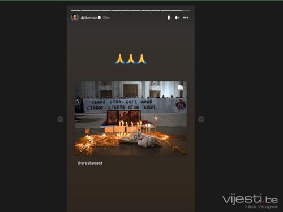This screenshot has width=283, height=212.
Task: Click the currently playing last progress segment
Action: click(186, 10)
